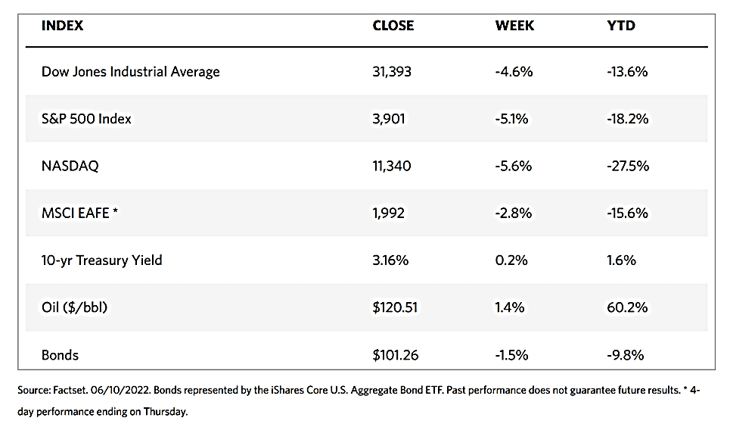
Task: Select the MSCI EAFE close value 1,992
Action: [x=389, y=213]
